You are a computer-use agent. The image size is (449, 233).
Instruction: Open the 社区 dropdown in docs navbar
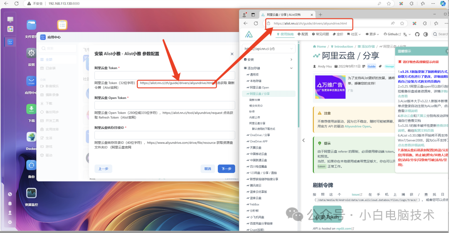tap(354, 34)
